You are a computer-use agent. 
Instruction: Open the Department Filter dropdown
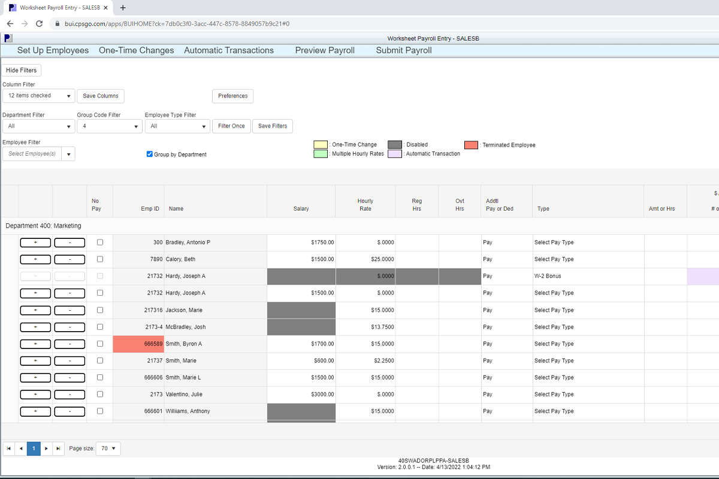(69, 126)
